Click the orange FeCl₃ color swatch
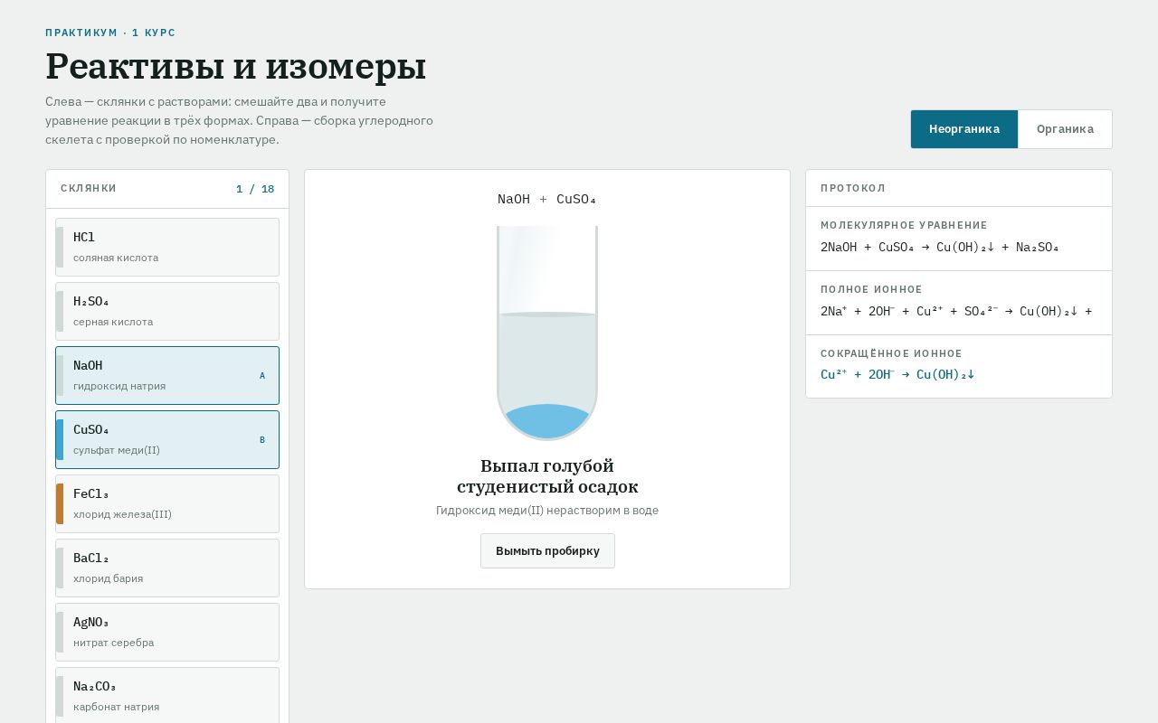 [60, 503]
